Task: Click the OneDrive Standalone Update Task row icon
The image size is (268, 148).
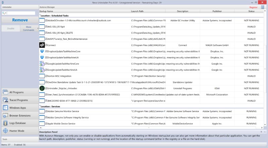Action: pos(42,82)
